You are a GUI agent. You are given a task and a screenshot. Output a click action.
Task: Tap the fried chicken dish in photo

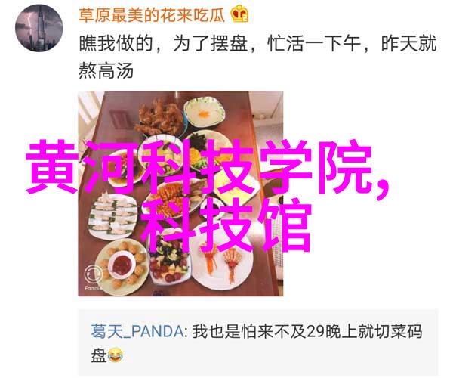pos(159,118)
